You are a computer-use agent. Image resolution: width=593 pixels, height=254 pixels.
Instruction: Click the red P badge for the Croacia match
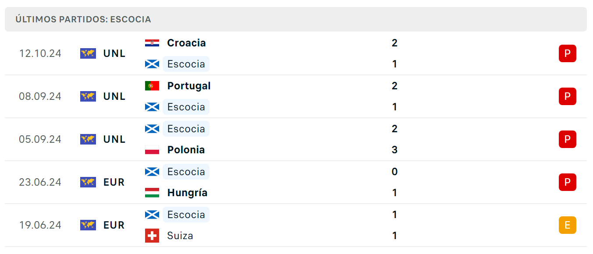click(568, 53)
